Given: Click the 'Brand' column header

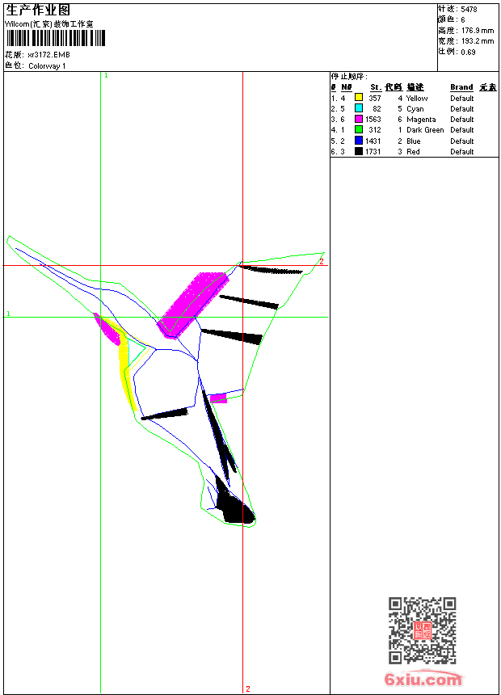Looking at the screenshot, I should point(461,87).
